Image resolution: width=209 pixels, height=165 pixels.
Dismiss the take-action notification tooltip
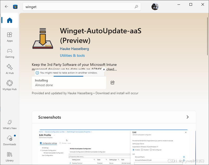[104, 69]
